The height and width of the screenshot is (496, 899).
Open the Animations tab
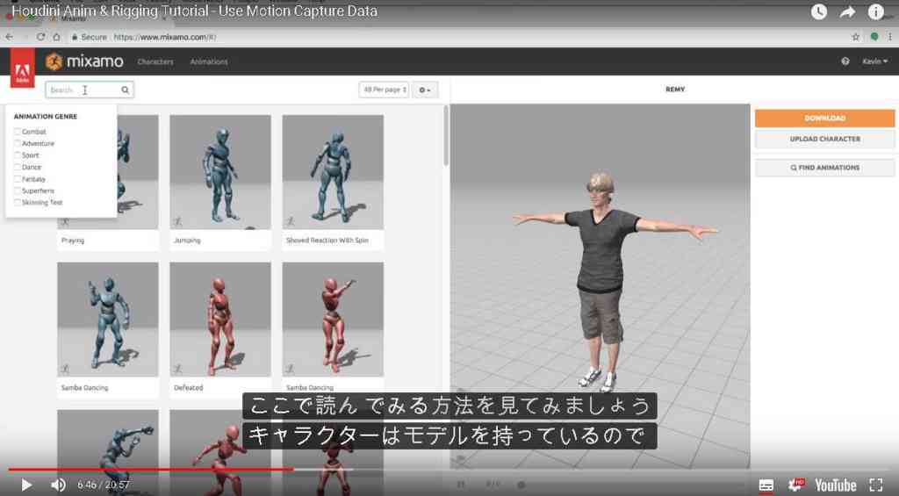click(x=209, y=61)
